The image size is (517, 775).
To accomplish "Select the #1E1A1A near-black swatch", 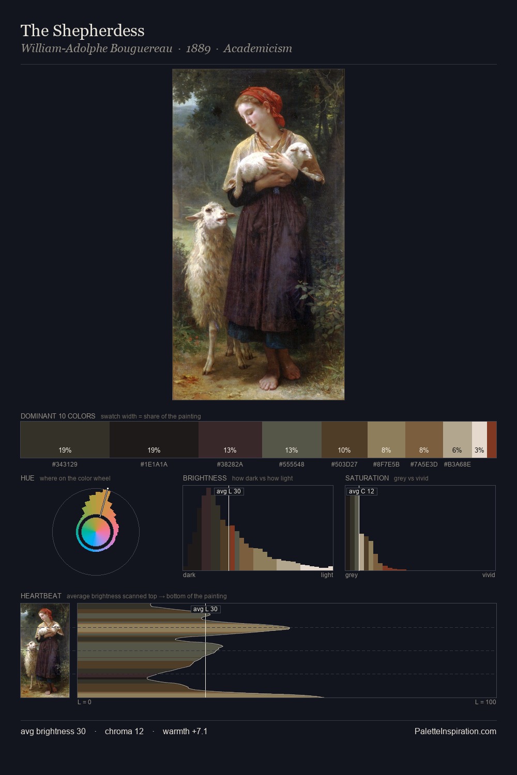I will (x=154, y=440).
